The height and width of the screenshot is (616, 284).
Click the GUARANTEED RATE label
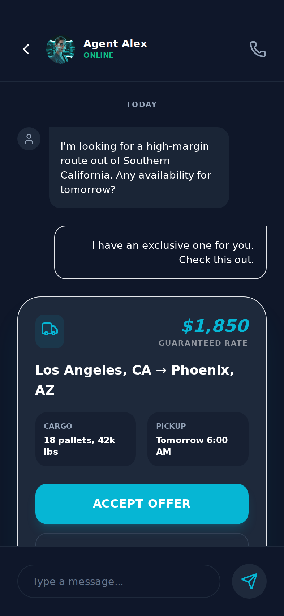point(203,343)
